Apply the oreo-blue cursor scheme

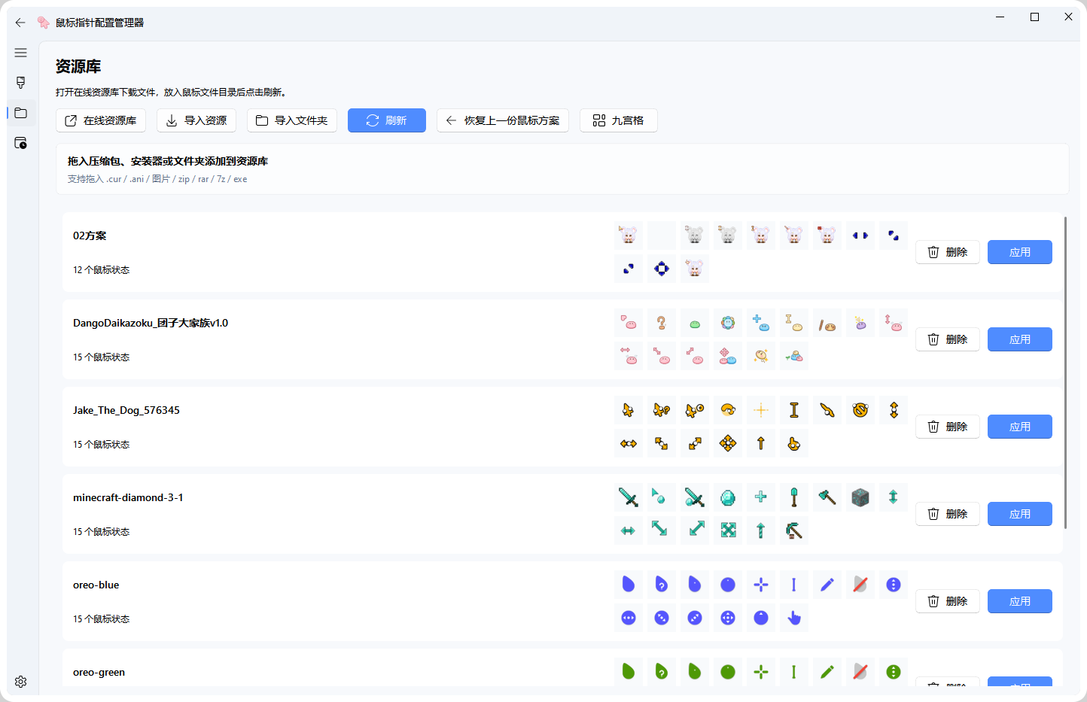(x=1019, y=601)
